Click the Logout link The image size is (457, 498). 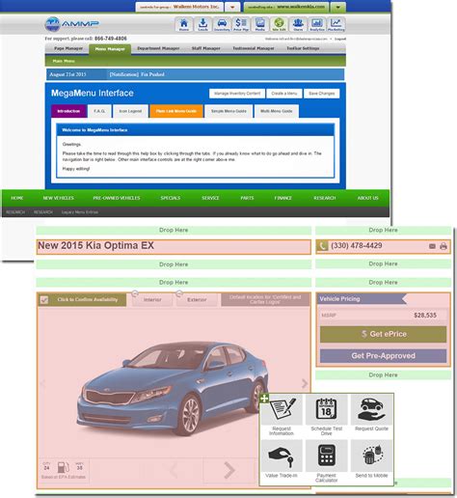coord(340,39)
